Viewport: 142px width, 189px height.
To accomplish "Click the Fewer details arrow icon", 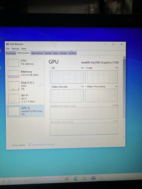I will [9, 145].
